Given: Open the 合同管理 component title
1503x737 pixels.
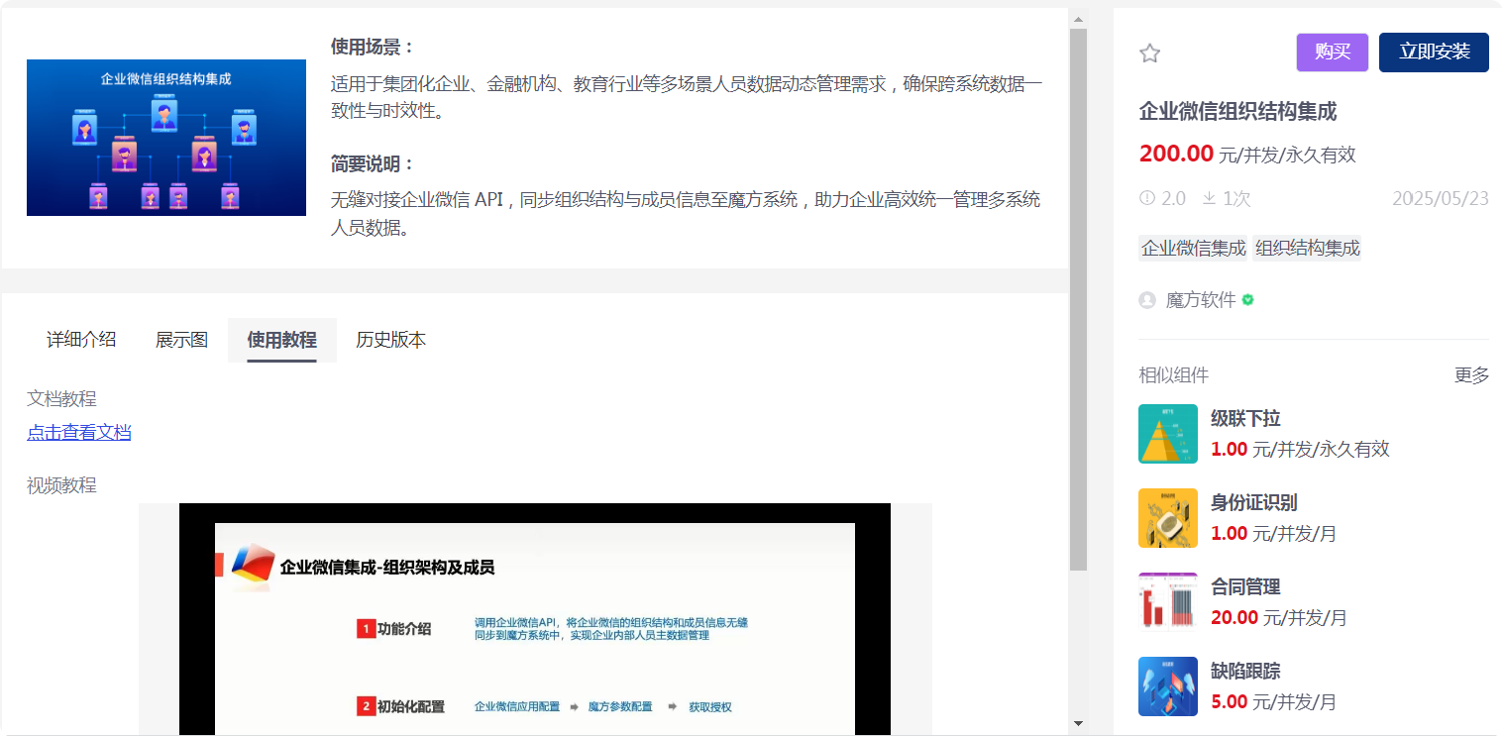Looking at the screenshot, I should click(1245, 586).
